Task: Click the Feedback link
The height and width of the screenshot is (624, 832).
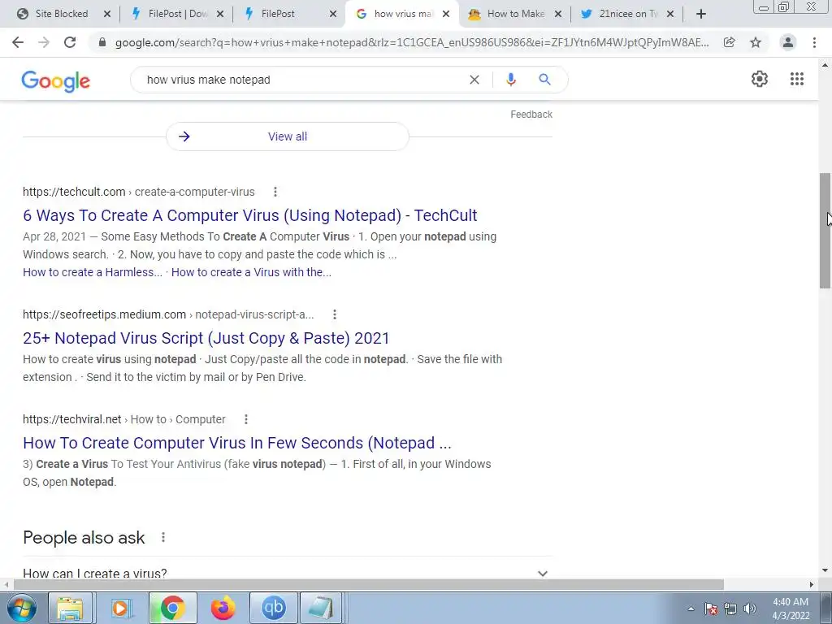Action: click(x=531, y=114)
